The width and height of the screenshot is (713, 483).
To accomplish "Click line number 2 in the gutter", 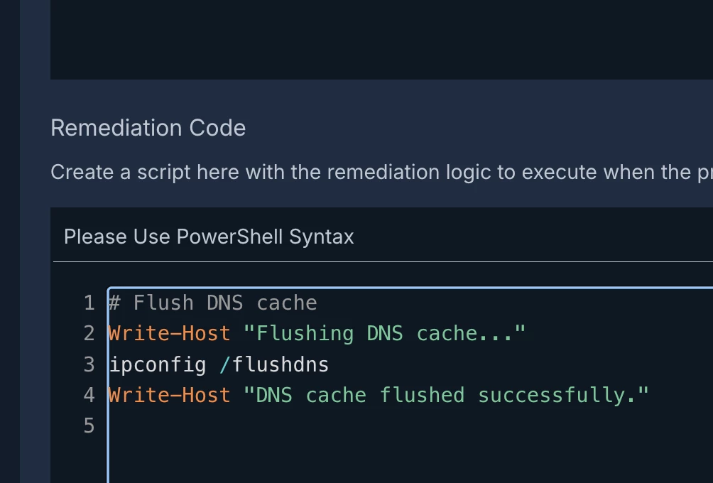I will 89,333.
